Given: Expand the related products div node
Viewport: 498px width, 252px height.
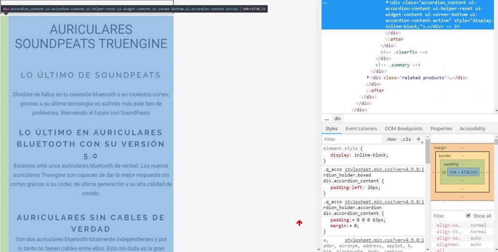Looking at the screenshot, I should point(368,77).
